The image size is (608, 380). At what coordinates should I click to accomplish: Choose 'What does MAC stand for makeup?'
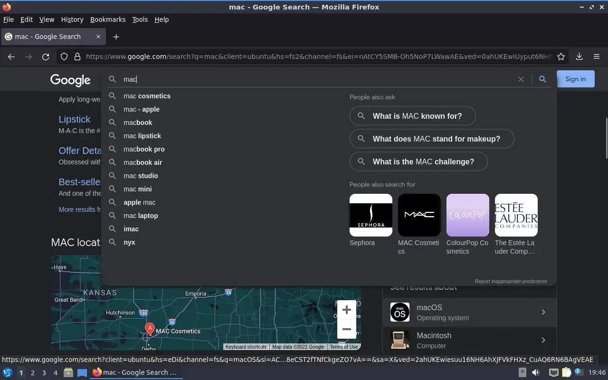[432, 139]
